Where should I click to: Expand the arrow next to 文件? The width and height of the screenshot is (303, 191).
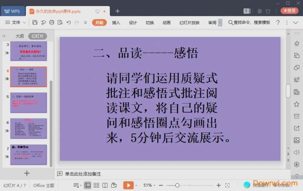click(24, 23)
